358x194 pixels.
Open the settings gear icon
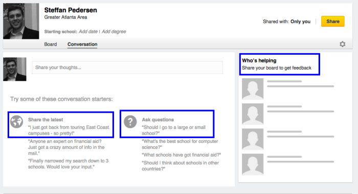coord(342,44)
